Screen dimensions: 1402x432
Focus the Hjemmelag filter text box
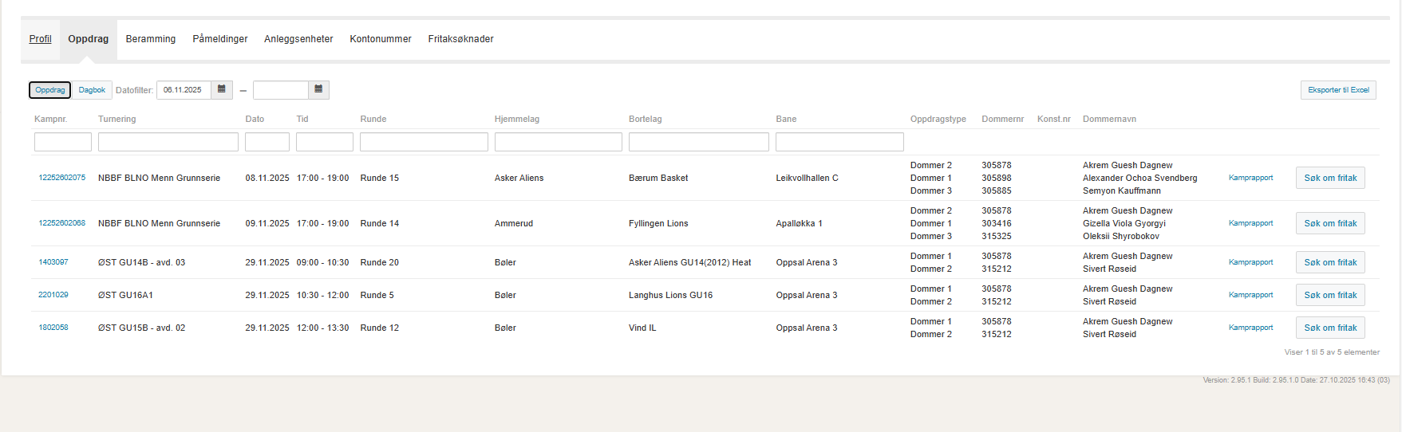(558, 142)
